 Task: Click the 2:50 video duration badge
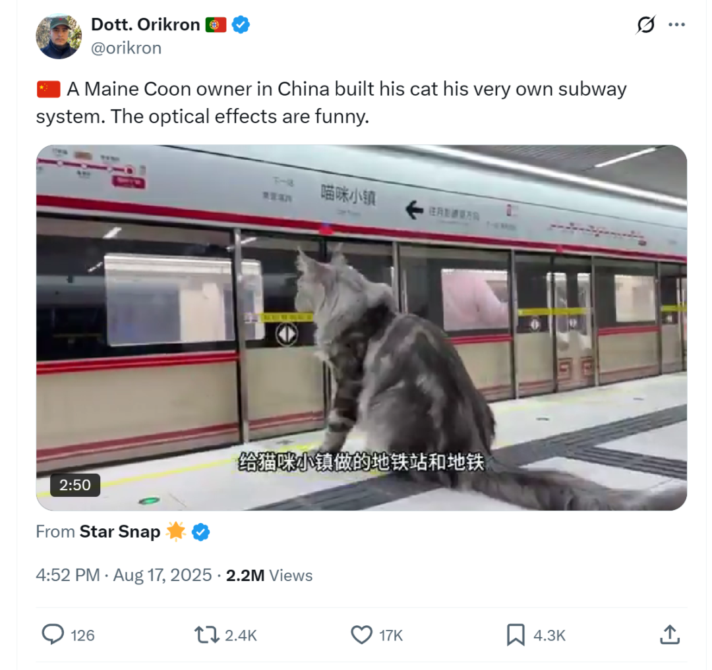pos(74,485)
